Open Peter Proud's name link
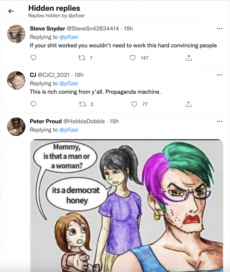Screen dimensions: 230x272 pyautogui.click(x=46, y=121)
